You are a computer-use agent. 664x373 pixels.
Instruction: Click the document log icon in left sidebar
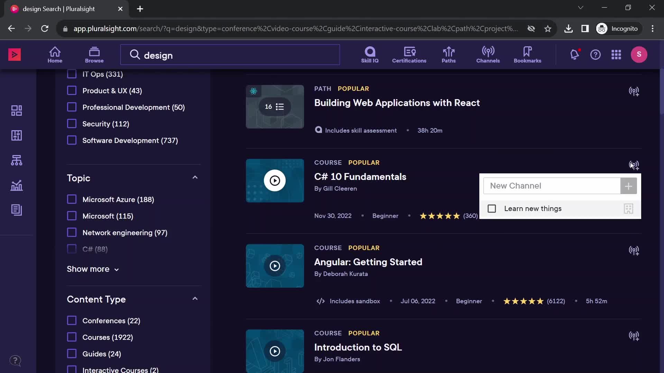click(17, 210)
